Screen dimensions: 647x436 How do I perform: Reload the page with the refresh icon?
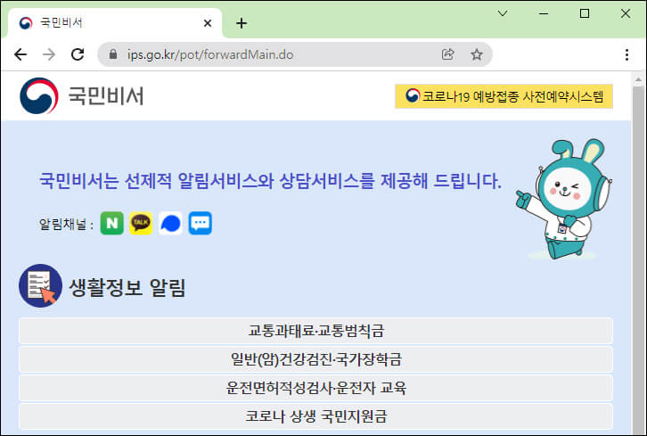tap(78, 54)
